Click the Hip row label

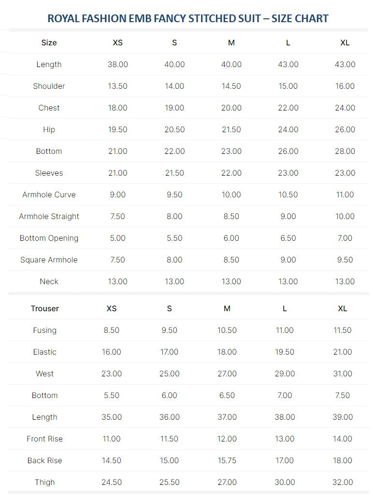point(49,130)
